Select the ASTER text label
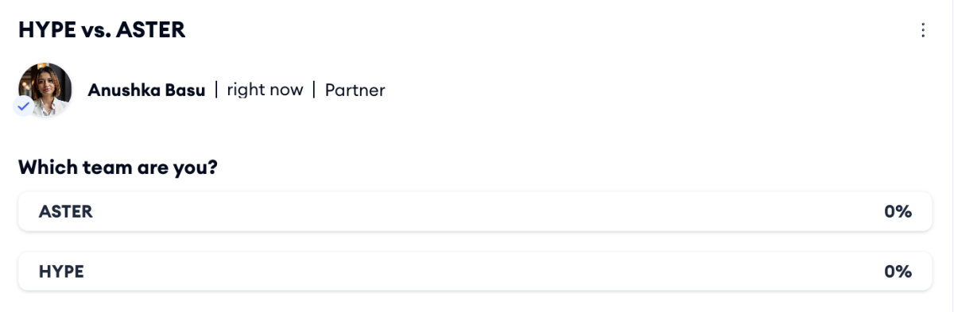 coord(66,211)
